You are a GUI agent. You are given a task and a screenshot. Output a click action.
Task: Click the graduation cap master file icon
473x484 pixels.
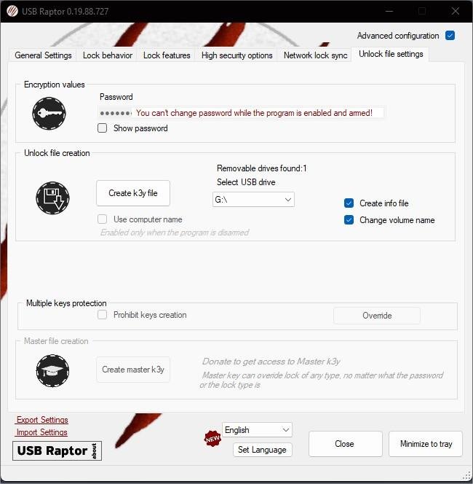click(52, 370)
